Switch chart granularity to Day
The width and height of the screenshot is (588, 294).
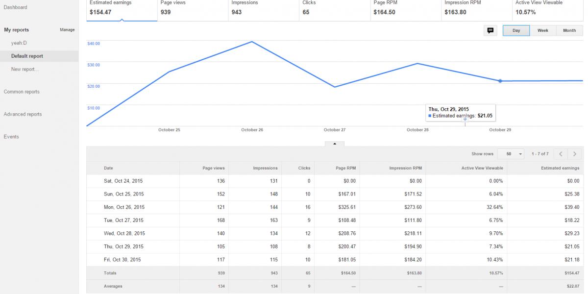(x=516, y=30)
